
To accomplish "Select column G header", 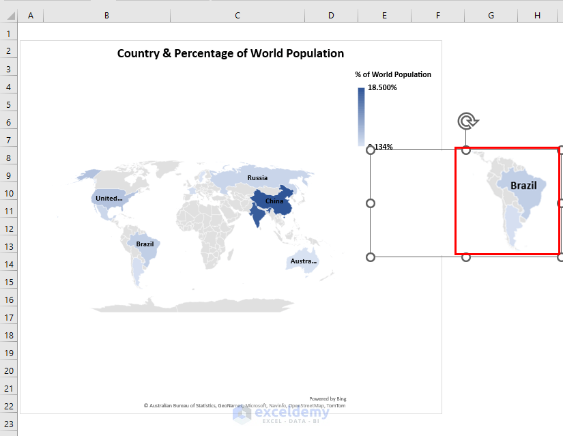I will coord(491,16).
